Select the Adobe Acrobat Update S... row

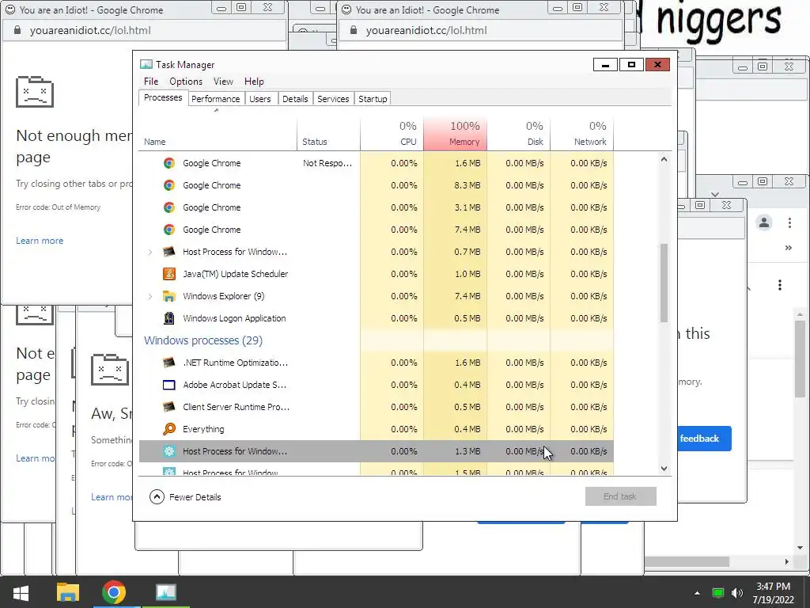point(376,386)
